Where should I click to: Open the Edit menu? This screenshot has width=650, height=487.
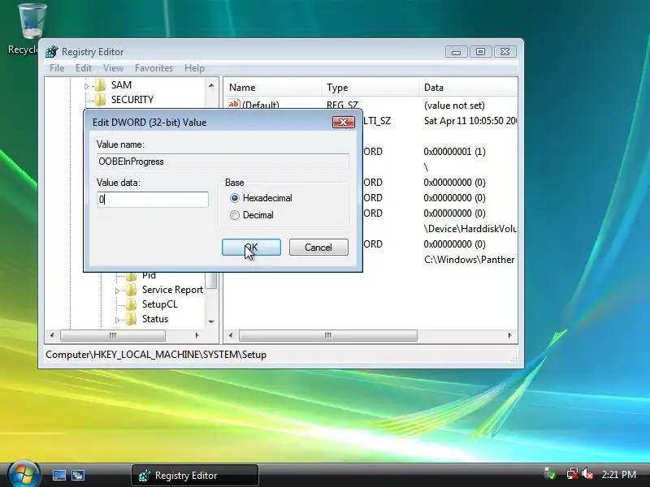coord(84,68)
